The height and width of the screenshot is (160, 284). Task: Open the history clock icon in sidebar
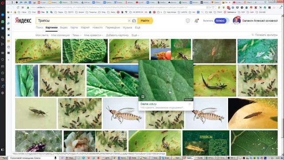3,73
